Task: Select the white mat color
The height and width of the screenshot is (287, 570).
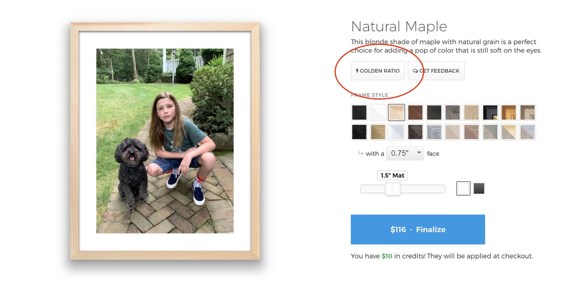Action: (x=463, y=189)
